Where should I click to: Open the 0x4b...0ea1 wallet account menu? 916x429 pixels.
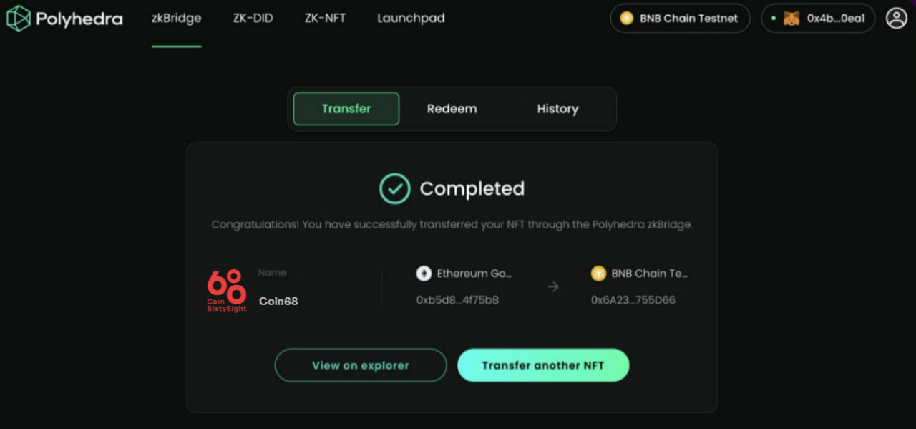click(818, 19)
